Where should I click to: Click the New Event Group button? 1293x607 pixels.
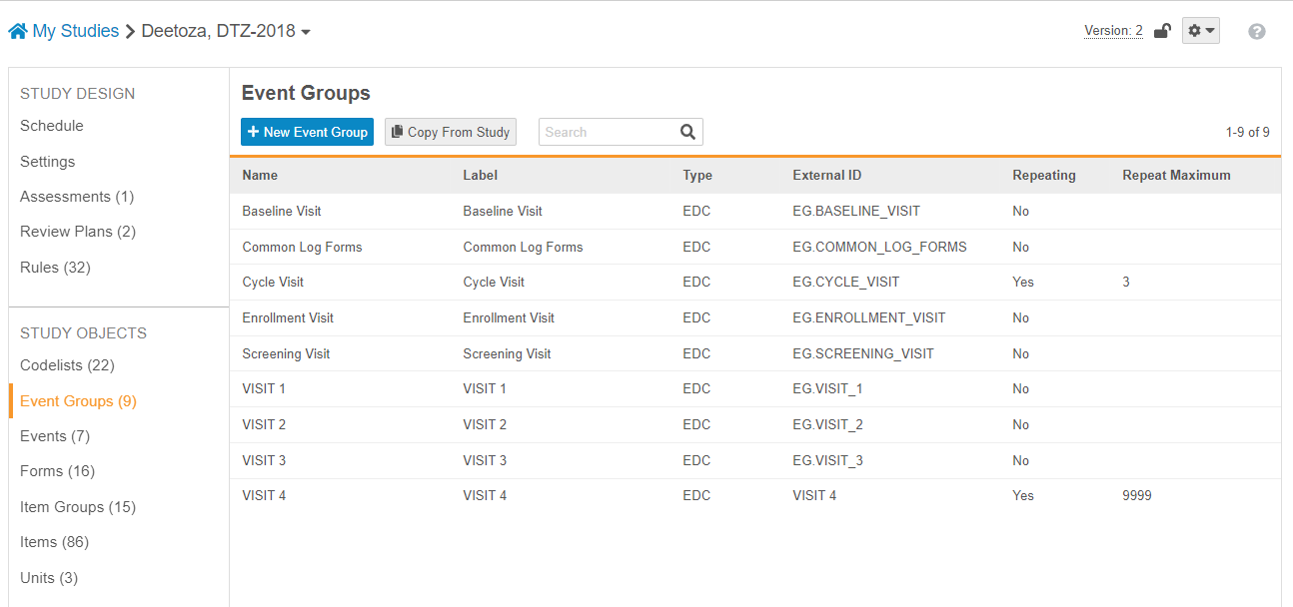tap(307, 132)
